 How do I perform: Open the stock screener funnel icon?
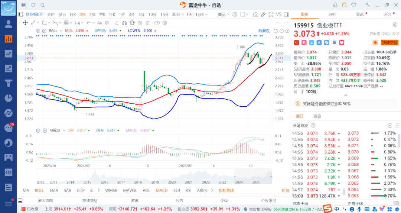pyautogui.click(x=9, y=84)
